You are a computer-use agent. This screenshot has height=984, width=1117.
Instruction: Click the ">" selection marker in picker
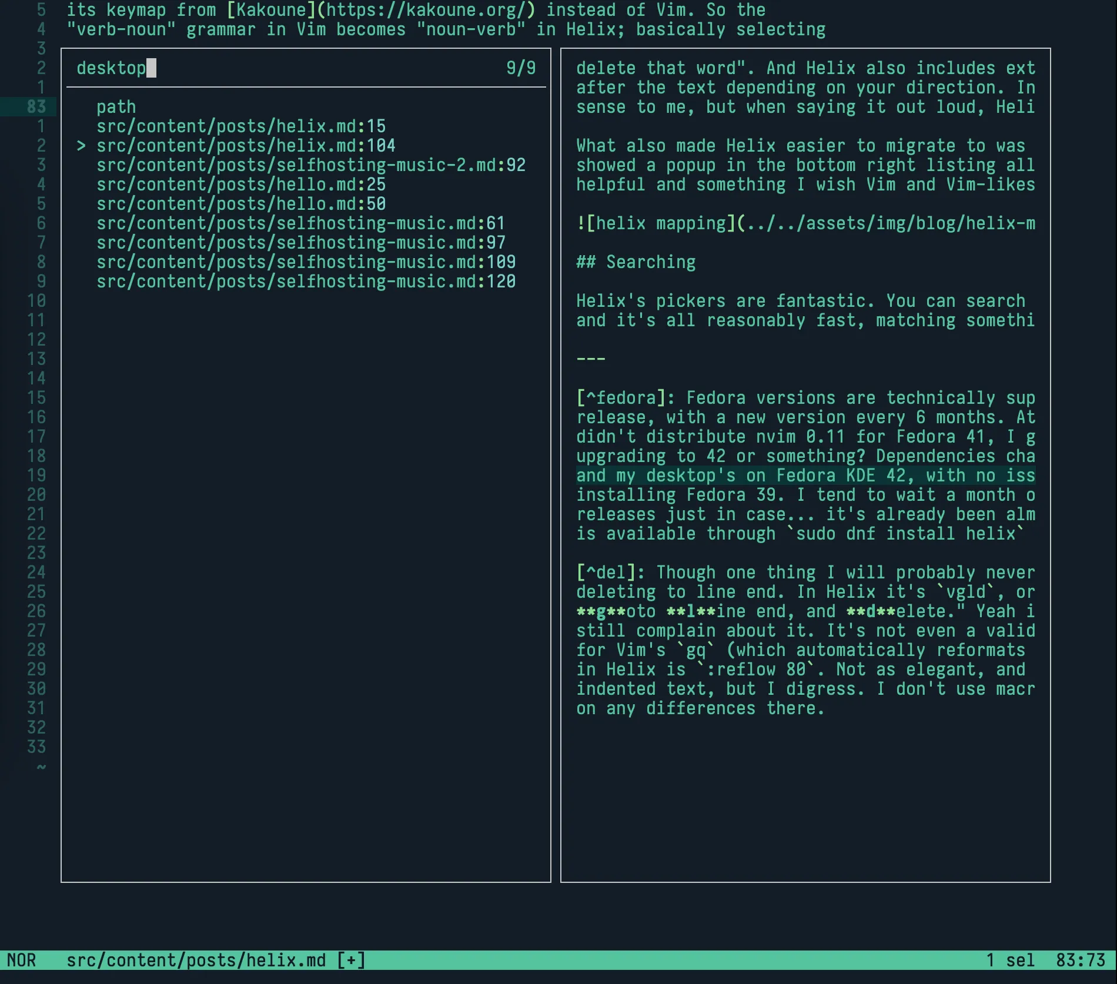(81, 146)
